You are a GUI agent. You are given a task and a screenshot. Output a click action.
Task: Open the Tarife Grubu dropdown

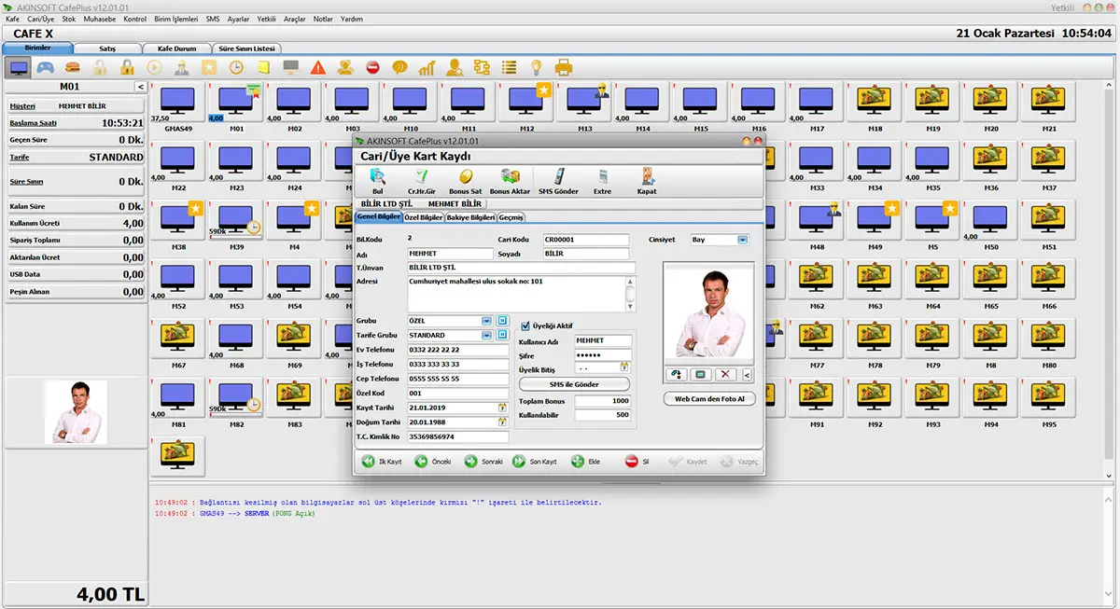pyautogui.click(x=486, y=335)
